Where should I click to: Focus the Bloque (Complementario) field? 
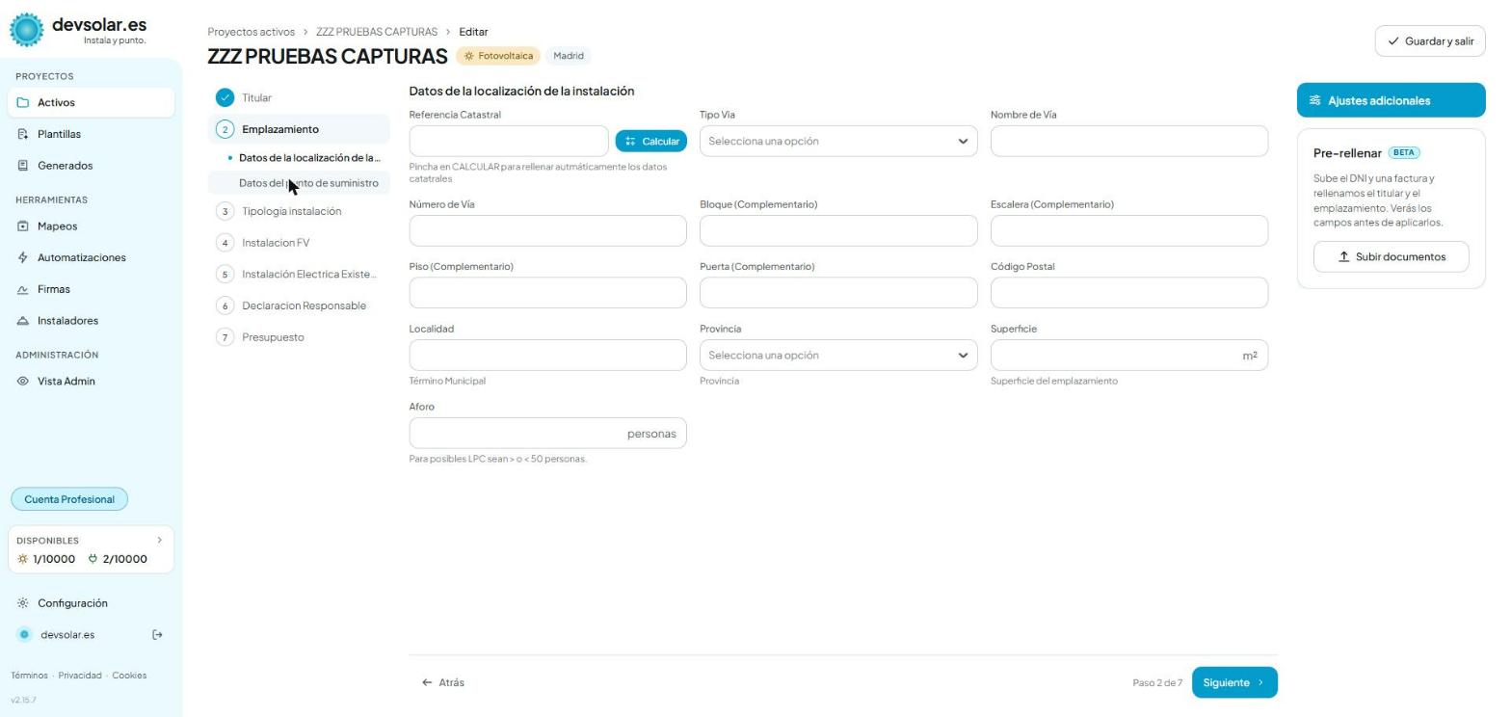[x=838, y=231]
